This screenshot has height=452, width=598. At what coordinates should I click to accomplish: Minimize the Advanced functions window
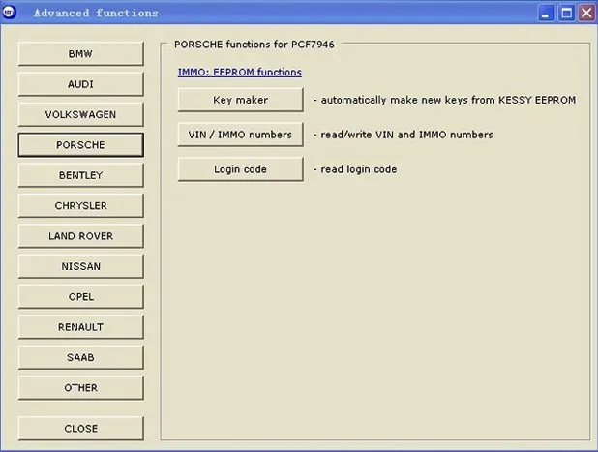[546, 13]
